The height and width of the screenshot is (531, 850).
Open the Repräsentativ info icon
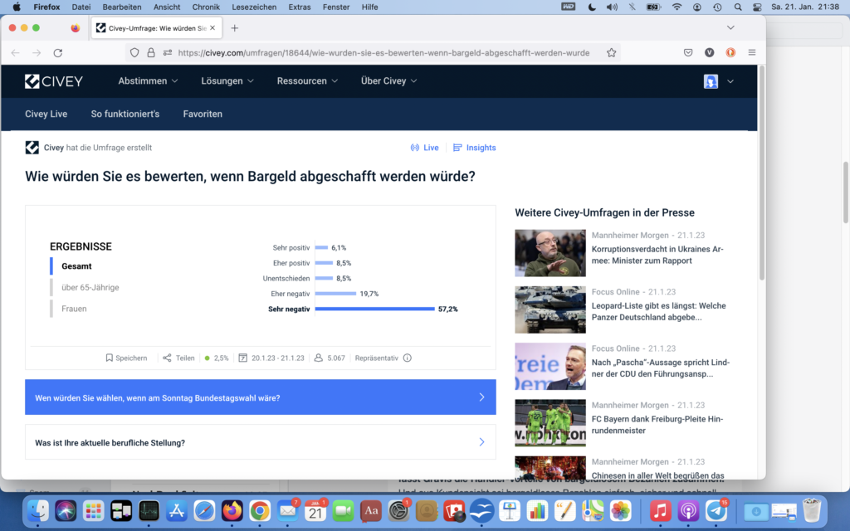point(407,358)
